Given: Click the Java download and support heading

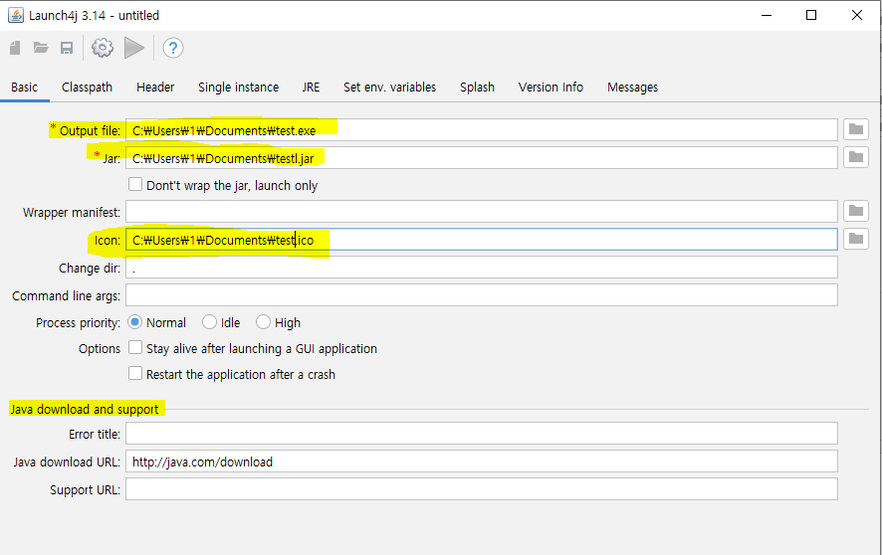Looking at the screenshot, I should [x=85, y=409].
